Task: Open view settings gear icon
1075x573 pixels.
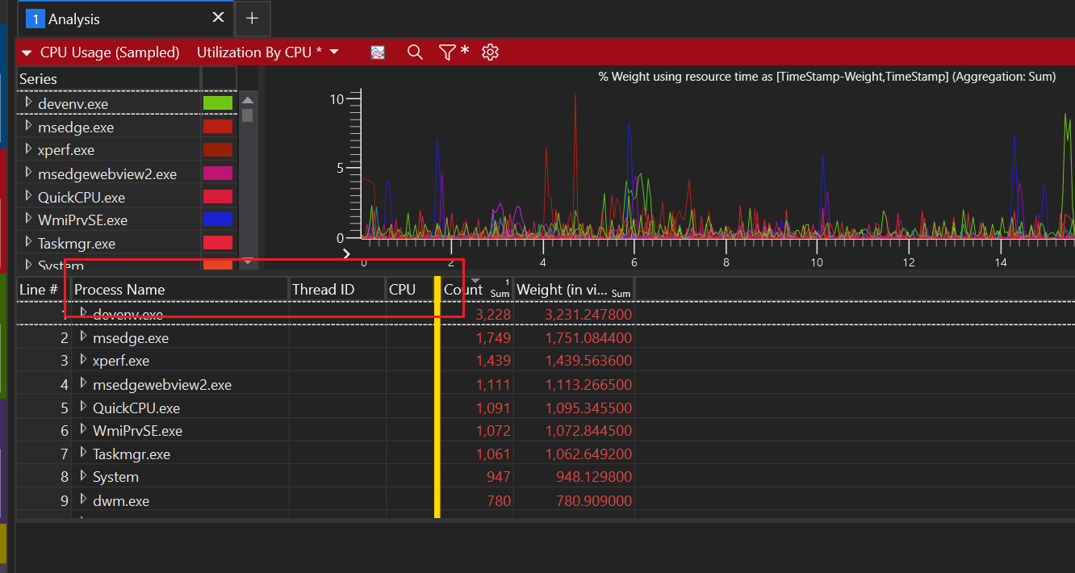Action: point(490,52)
